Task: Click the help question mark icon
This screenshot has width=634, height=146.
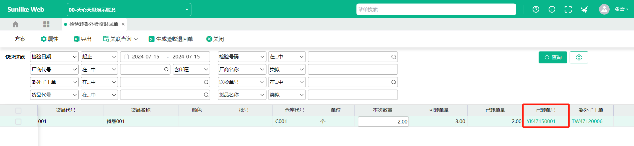Action: tap(536, 9)
